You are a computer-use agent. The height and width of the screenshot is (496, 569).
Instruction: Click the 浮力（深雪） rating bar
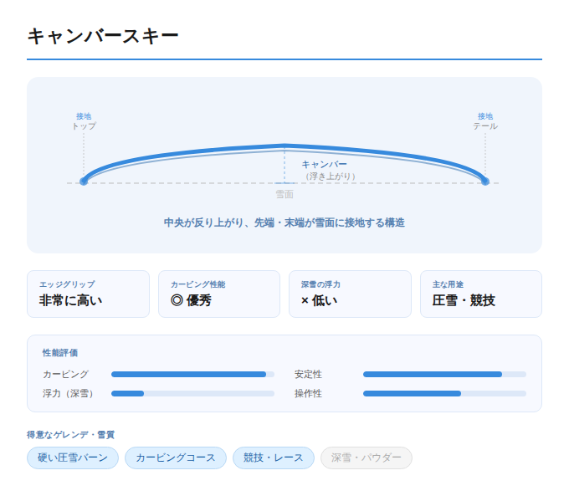(192, 393)
